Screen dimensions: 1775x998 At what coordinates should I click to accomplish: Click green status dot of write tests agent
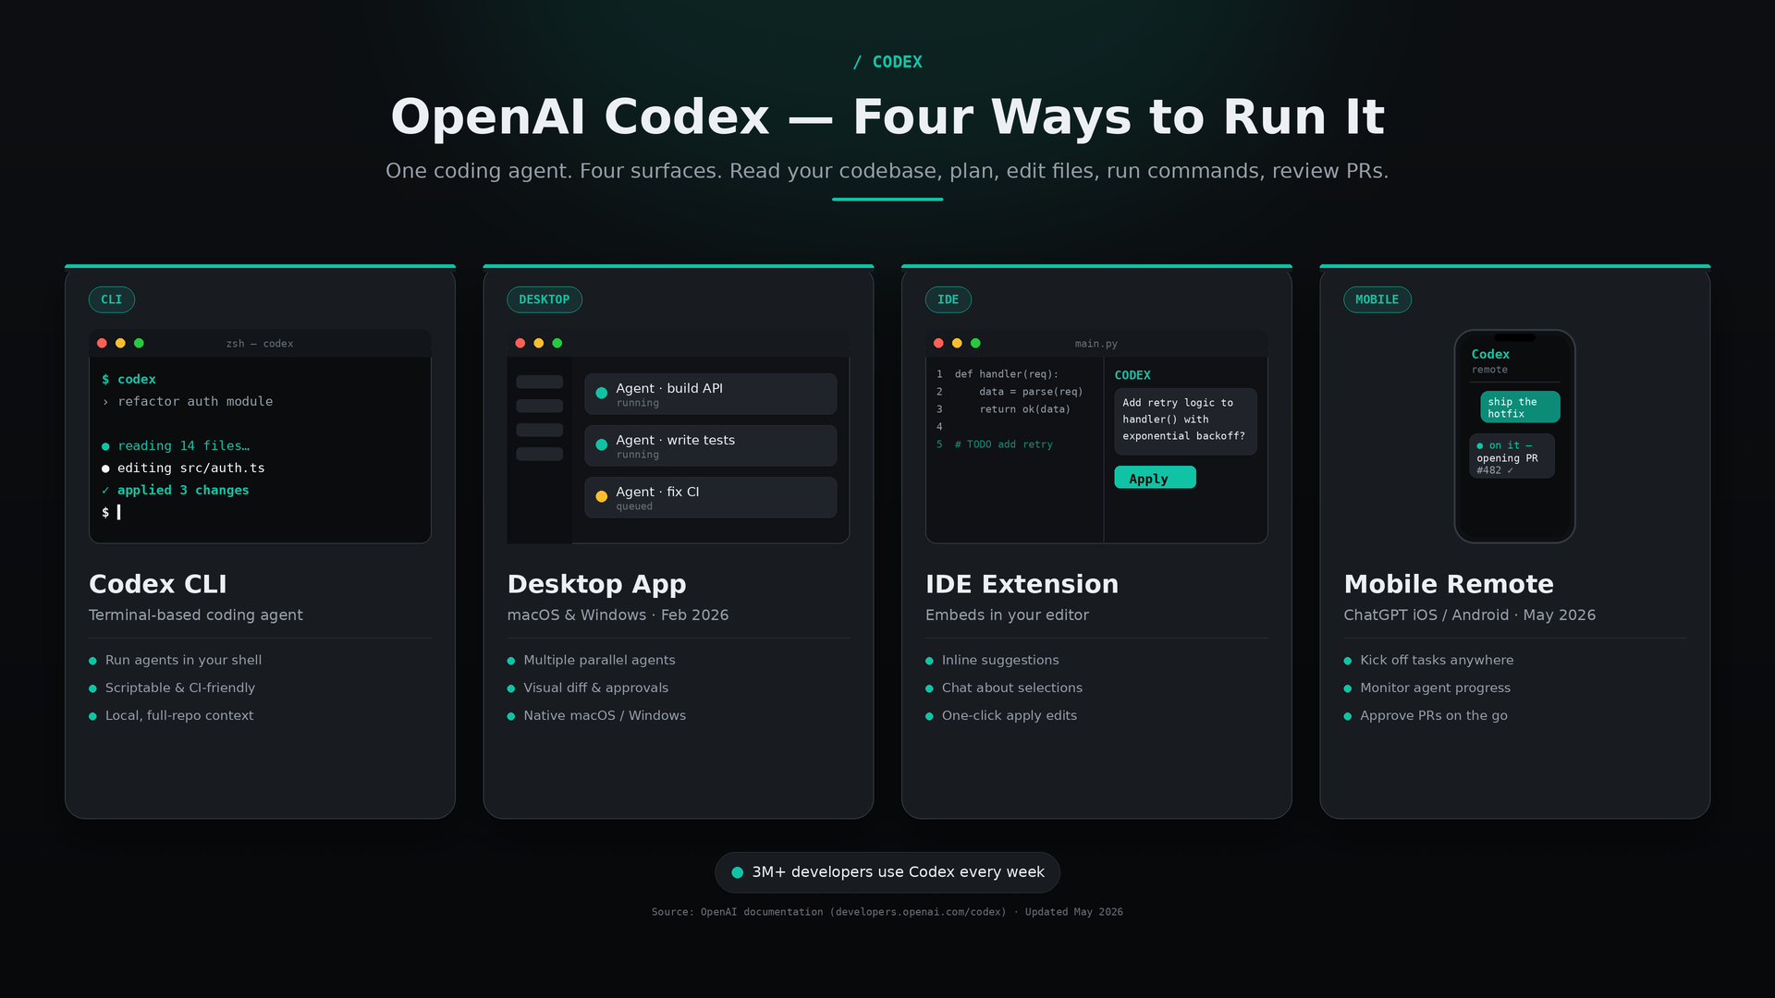[x=601, y=444]
